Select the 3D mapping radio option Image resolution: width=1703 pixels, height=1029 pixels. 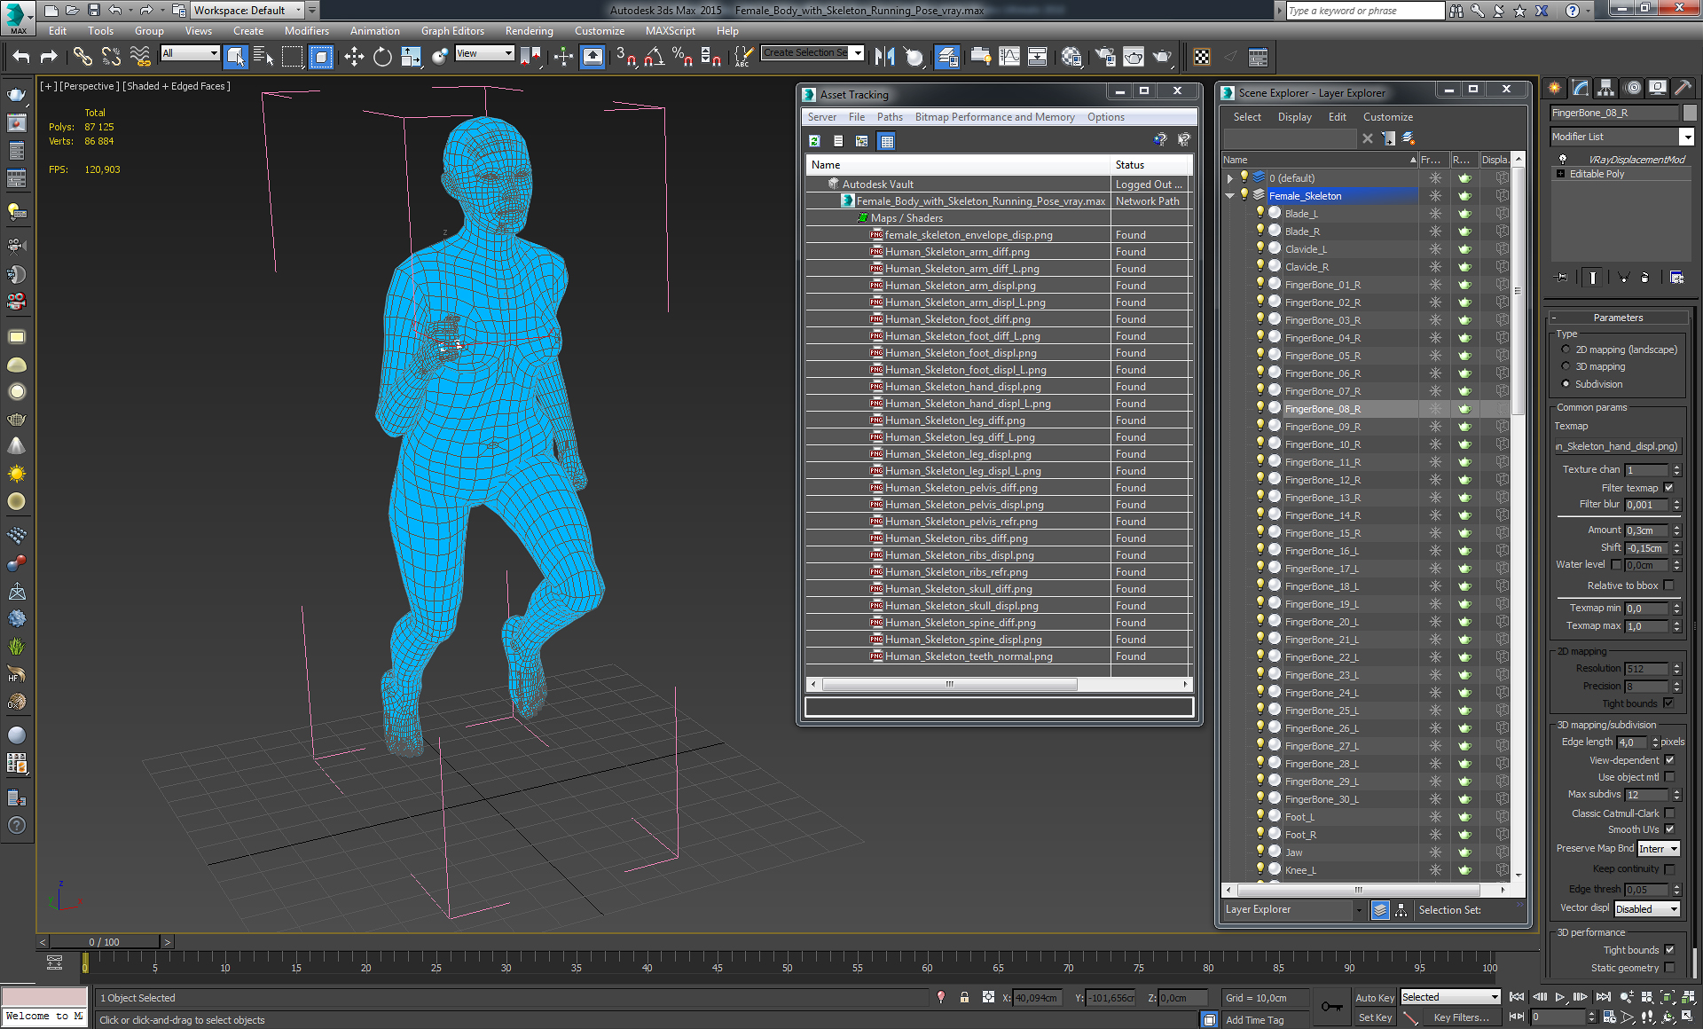point(1566,366)
